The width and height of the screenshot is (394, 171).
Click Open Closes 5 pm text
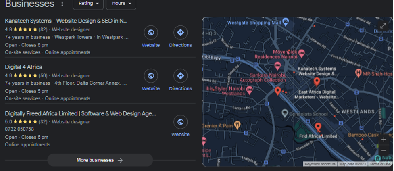[27, 91]
